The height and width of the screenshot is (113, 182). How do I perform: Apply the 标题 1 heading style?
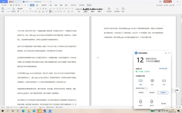86,10
